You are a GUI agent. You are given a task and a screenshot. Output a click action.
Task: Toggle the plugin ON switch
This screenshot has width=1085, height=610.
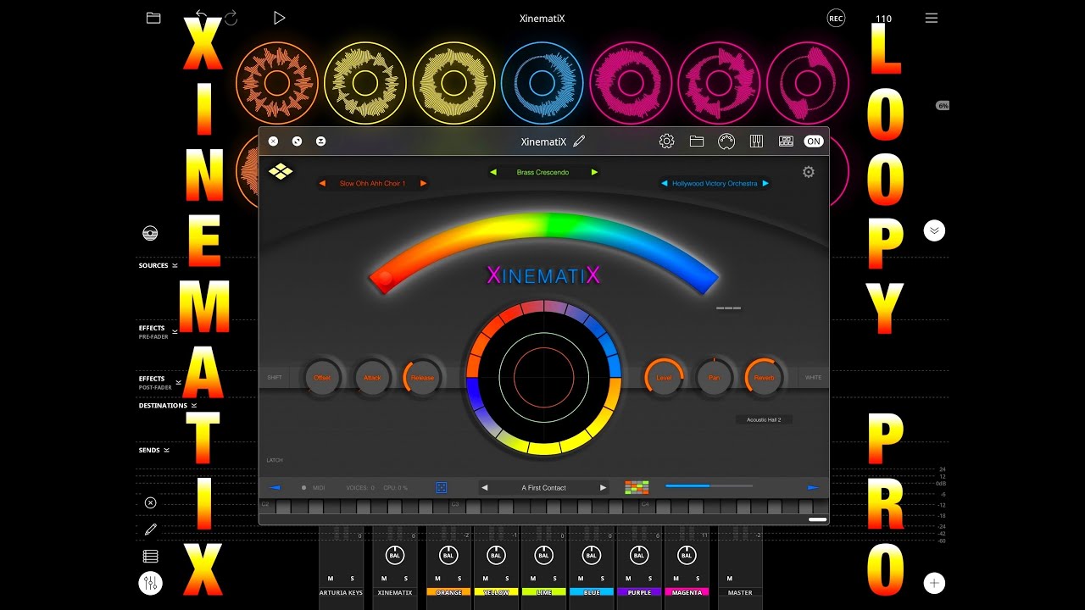[x=814, y=141]
